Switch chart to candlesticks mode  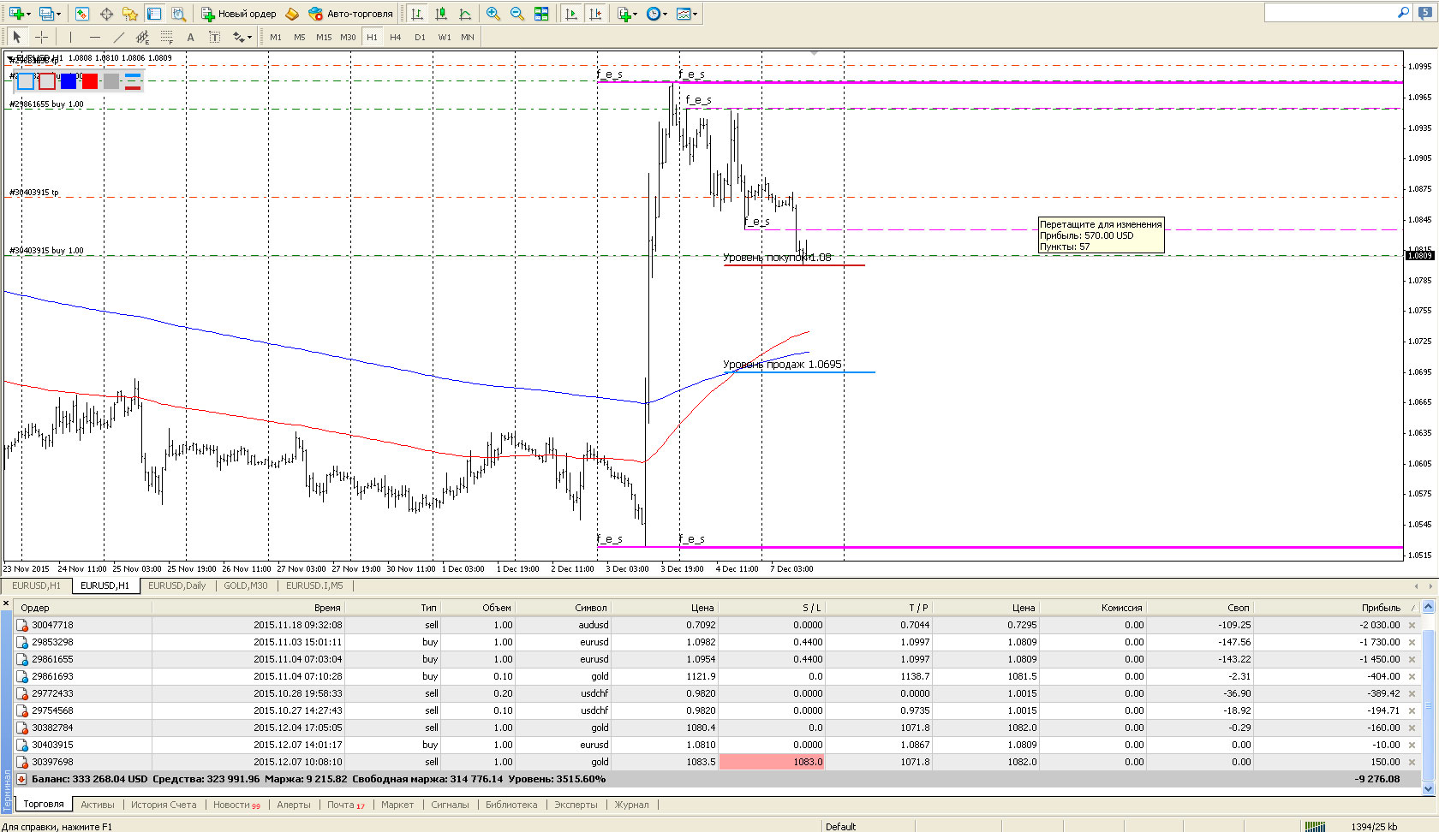click(x=441, y=14)
